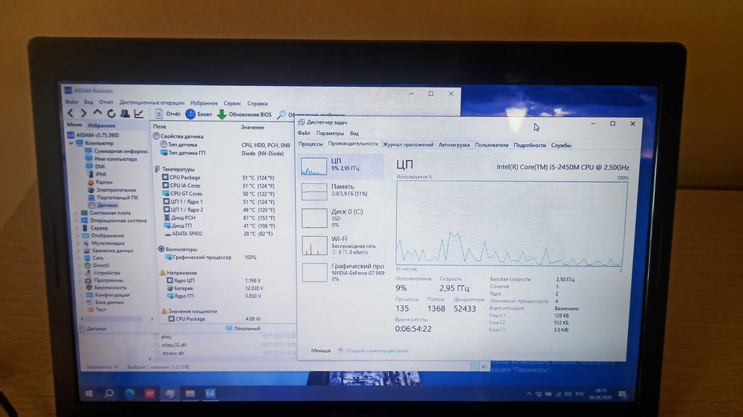The image size is (743, 417).
Task: Refresh AIDA64 with the circular arrow
Action: point(111,114)
